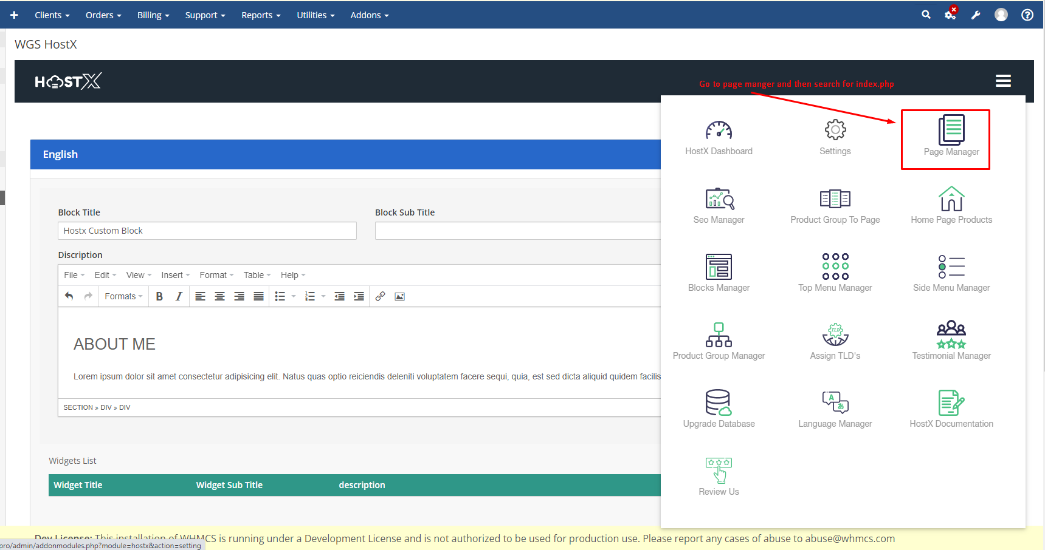Open the editor Insert menu

pyautogui.click(x=175, y=275)
